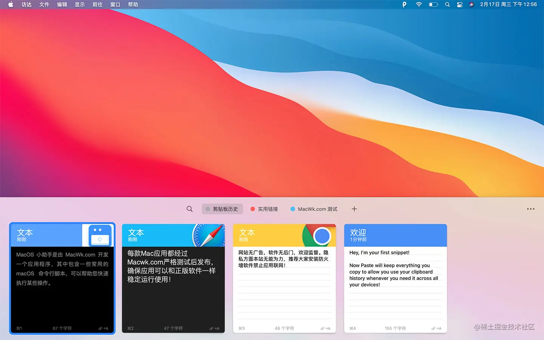Click "Hey, I'm your first snippet!" text

pyautogui.click(x=379, y=253)
